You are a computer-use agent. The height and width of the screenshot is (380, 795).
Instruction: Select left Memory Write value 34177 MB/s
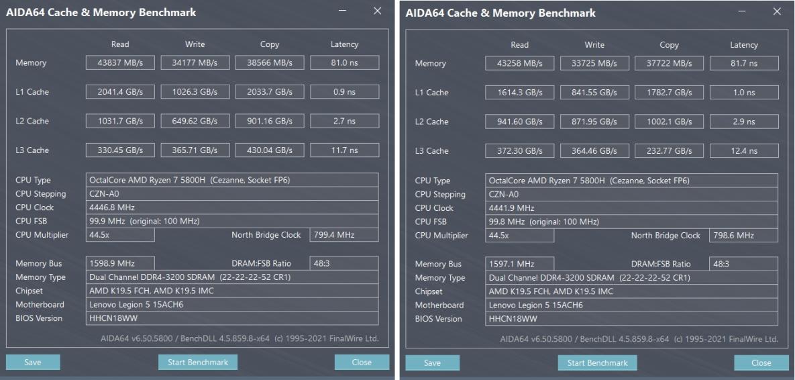[x=195, y=62]
